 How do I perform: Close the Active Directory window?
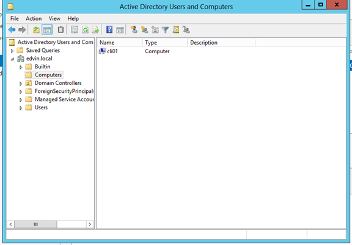(x=337, y=5)
